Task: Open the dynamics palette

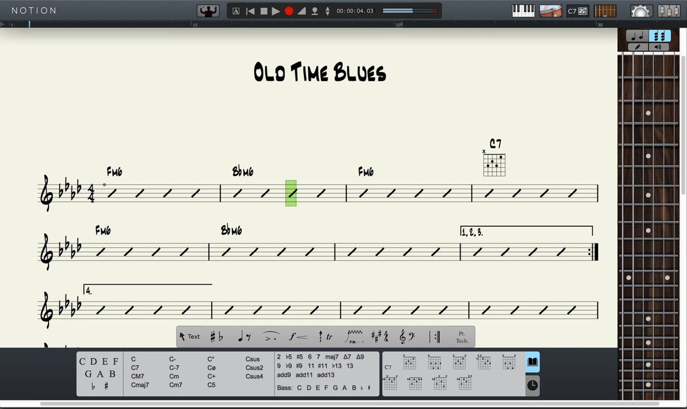Action: tap(298, 337)
